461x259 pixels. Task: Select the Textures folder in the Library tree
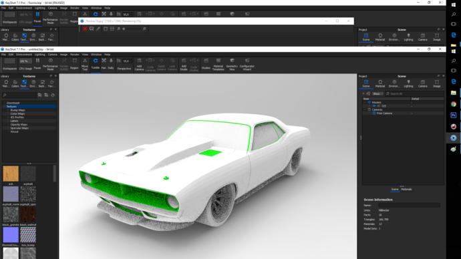[x=29, y=106]
